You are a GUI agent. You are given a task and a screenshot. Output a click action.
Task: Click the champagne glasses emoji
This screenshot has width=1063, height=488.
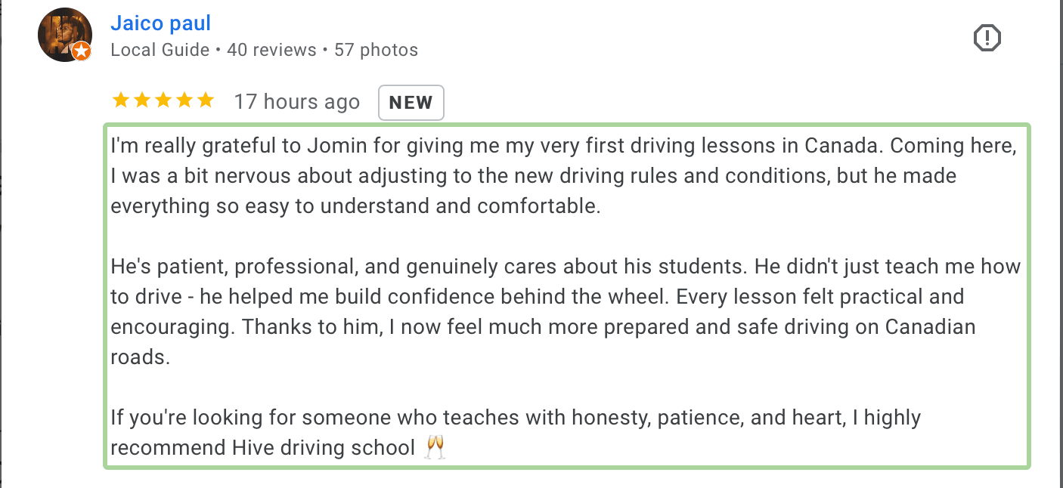(435, 447)
